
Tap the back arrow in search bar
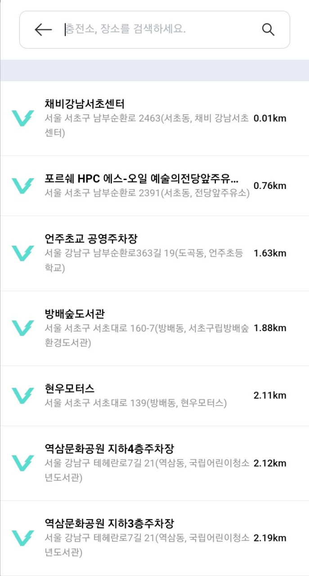click(43, 30)
